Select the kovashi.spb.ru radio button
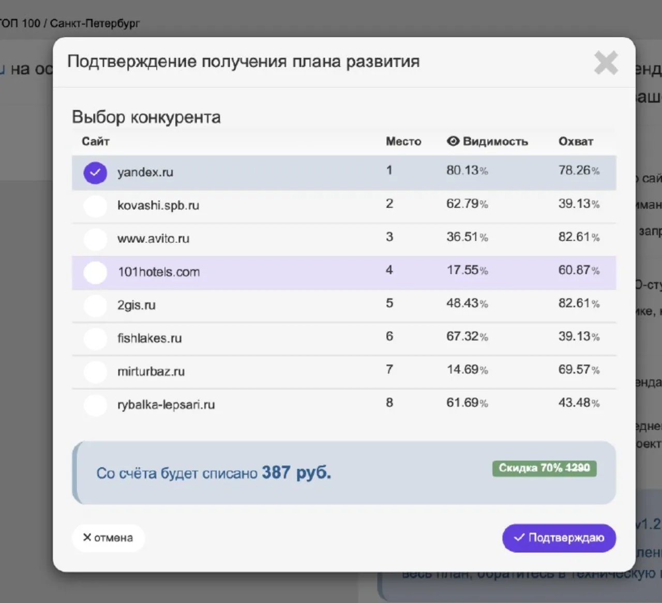Screen dimensions: 662x603 (x=95, y=206)
